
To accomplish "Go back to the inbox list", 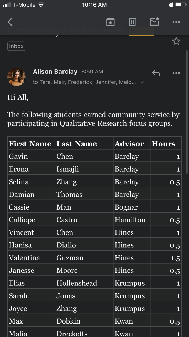I will pos(10,22).
